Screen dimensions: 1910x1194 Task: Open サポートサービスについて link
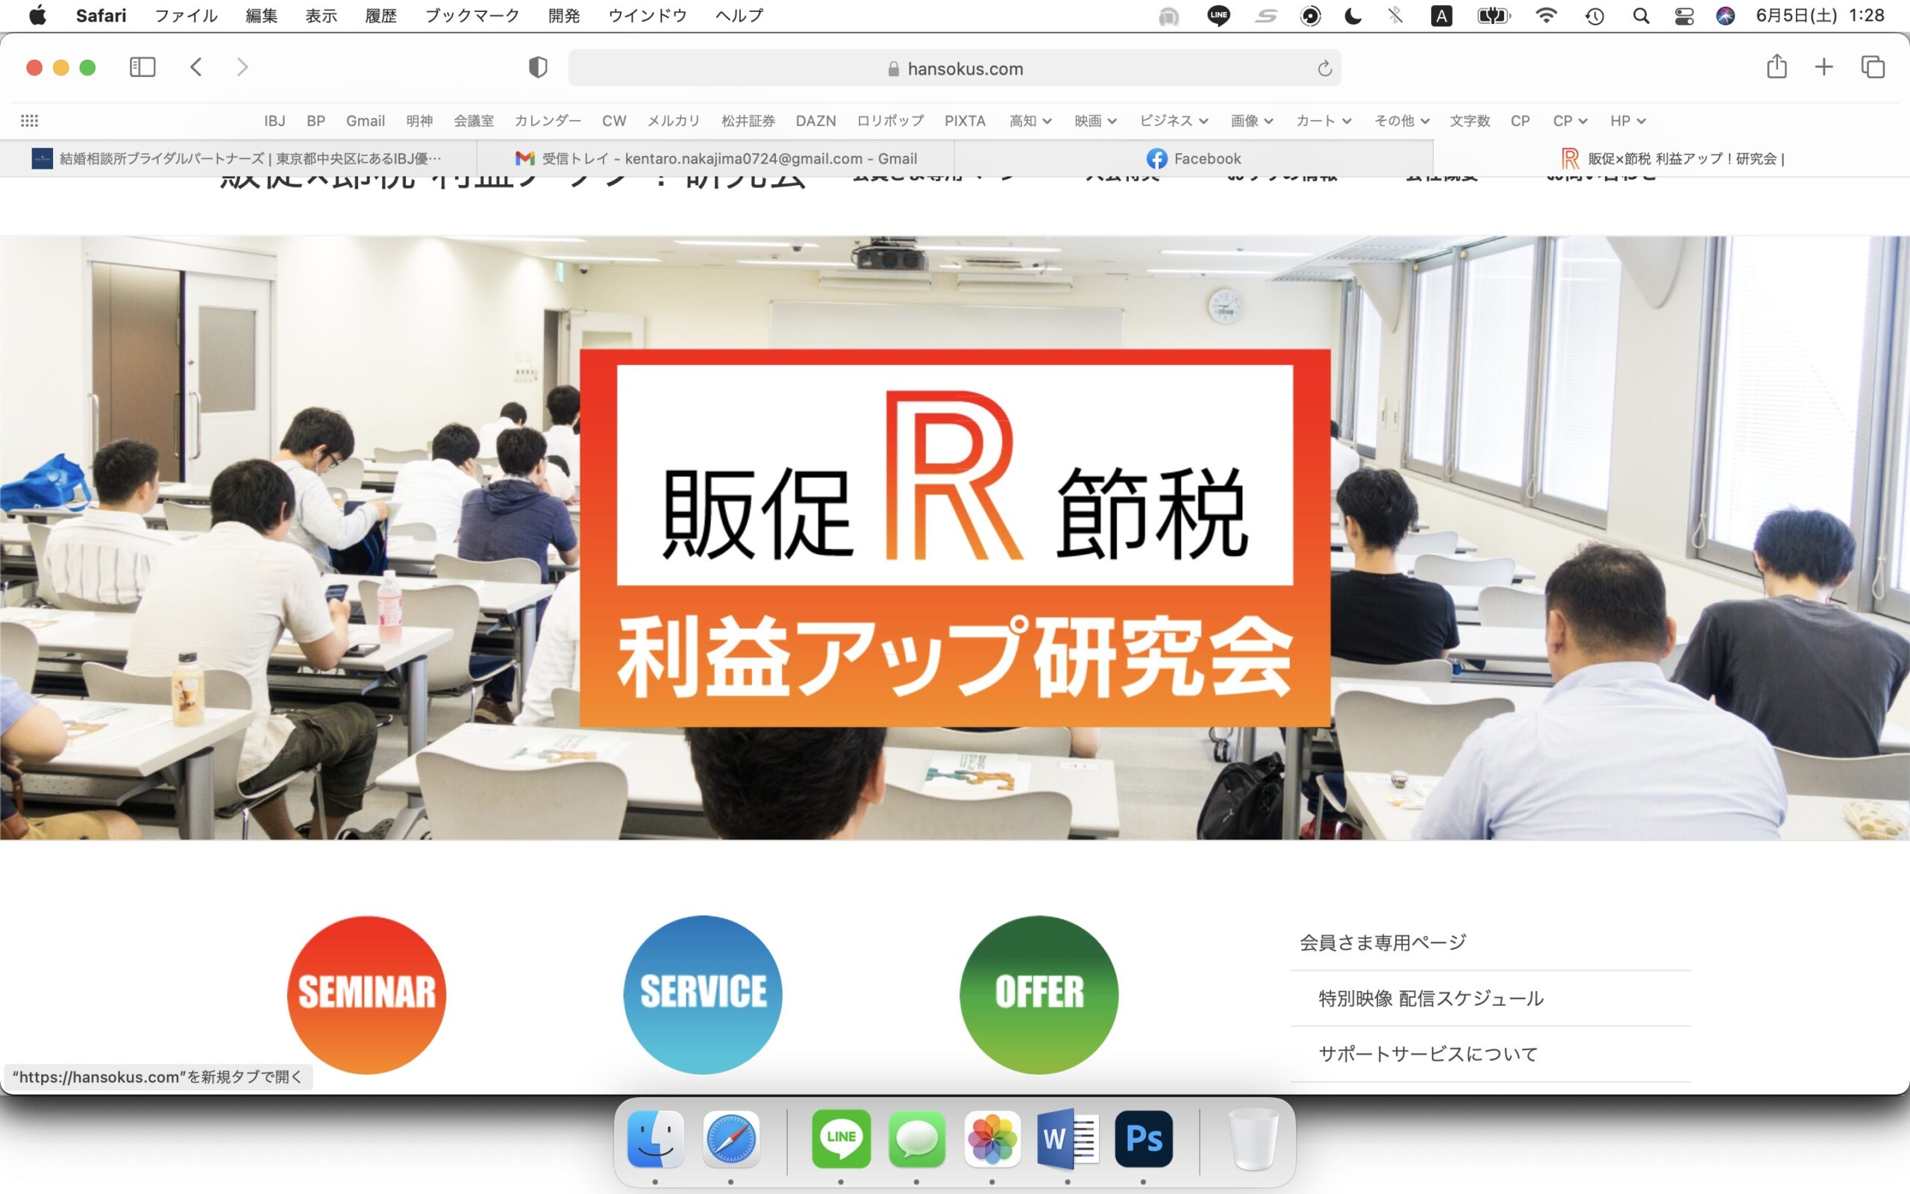[x=1428, y=1054]
